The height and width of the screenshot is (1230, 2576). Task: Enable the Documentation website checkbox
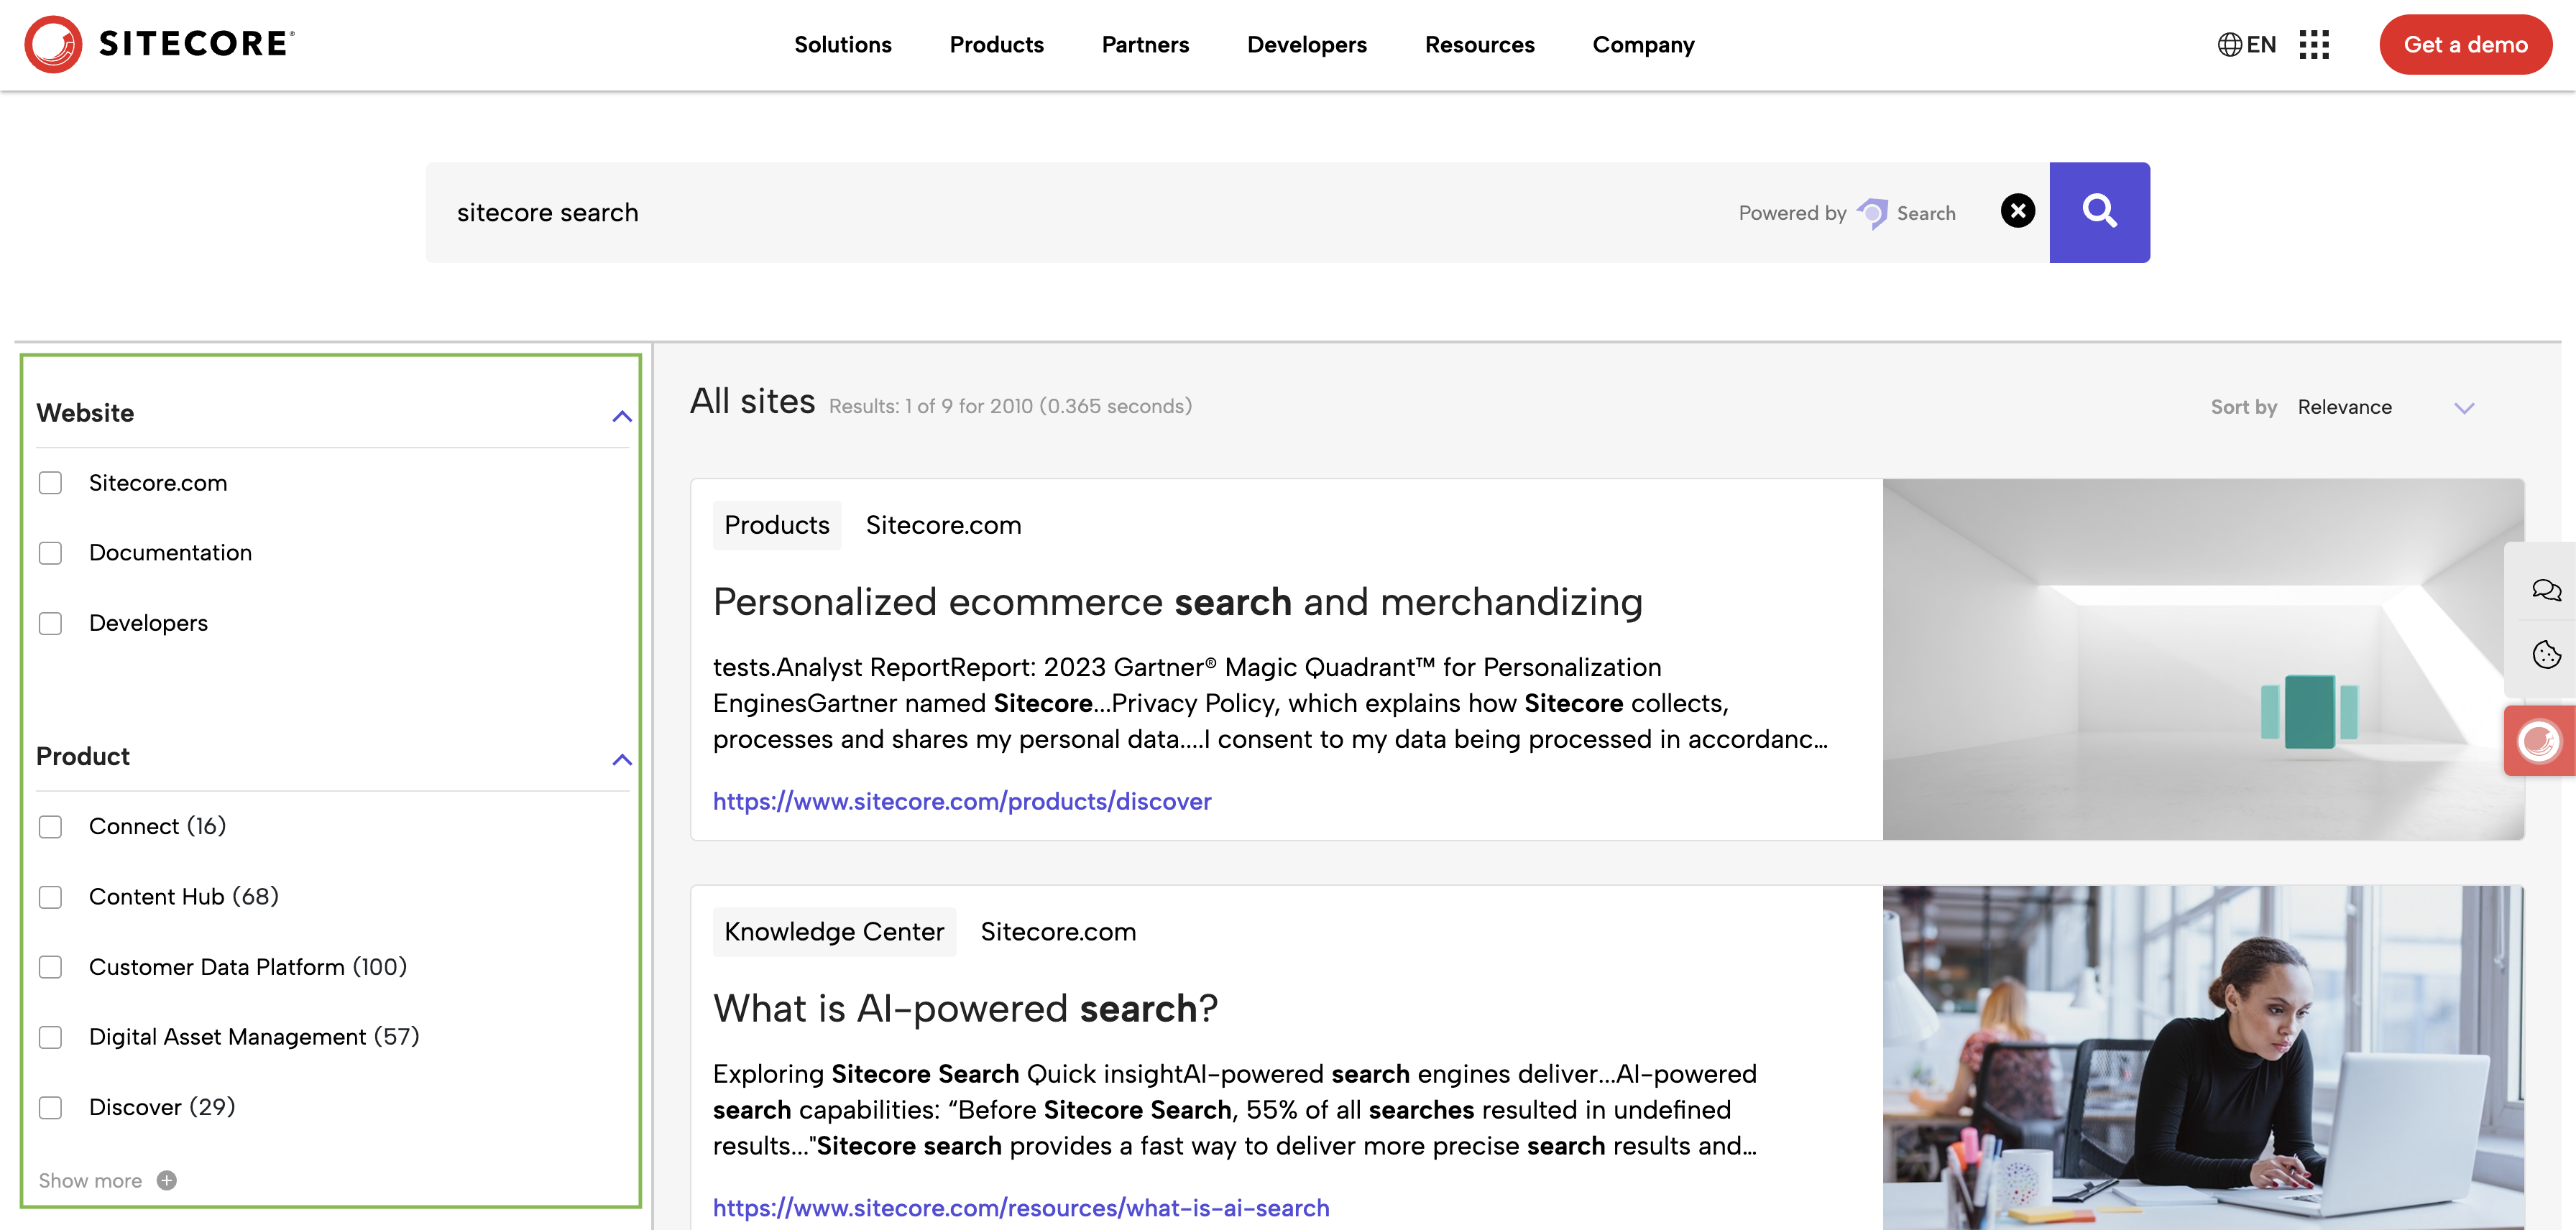(x=50, y=552)
